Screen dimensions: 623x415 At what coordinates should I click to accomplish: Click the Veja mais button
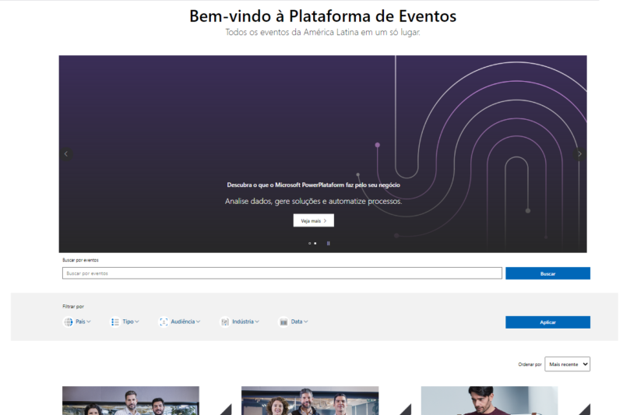click(x=314, y=220)
